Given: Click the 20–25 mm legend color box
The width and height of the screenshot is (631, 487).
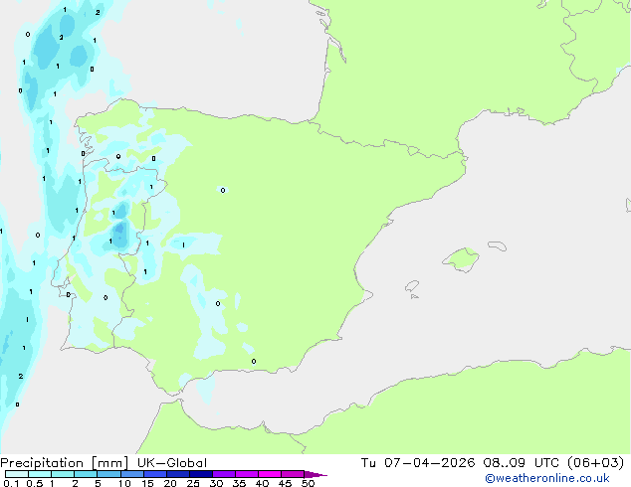Looking at the screenshot, I should tap(177, 474).
